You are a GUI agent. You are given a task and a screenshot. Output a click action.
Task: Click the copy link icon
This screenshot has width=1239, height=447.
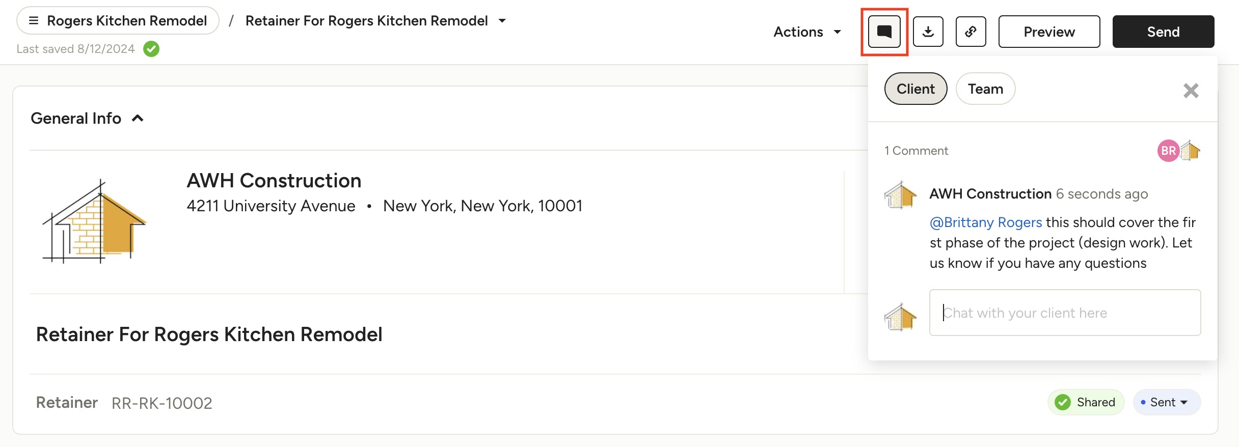coord(971,32)
